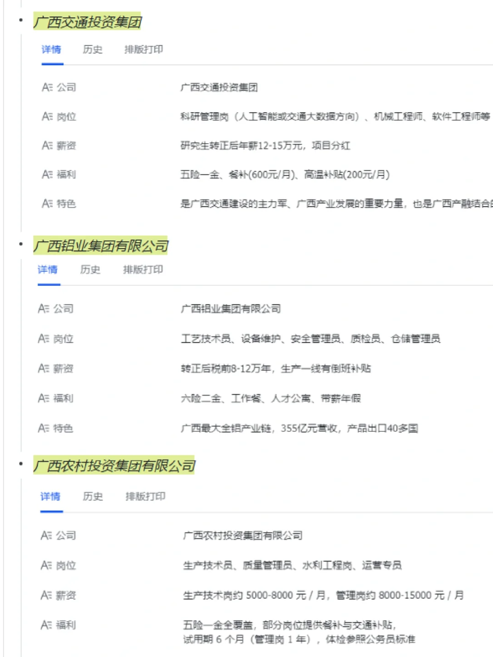
Task: Click text-field icon beside 特色 in 广西铝业集团 card
Action: tap(44, 428)
